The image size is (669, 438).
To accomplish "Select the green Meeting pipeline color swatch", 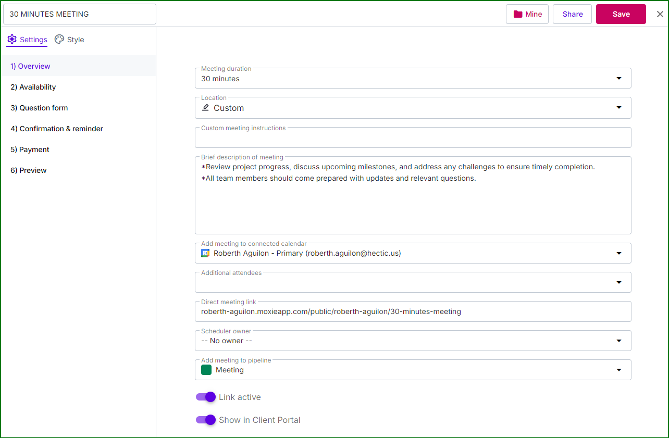I will [x=205, y=369].
